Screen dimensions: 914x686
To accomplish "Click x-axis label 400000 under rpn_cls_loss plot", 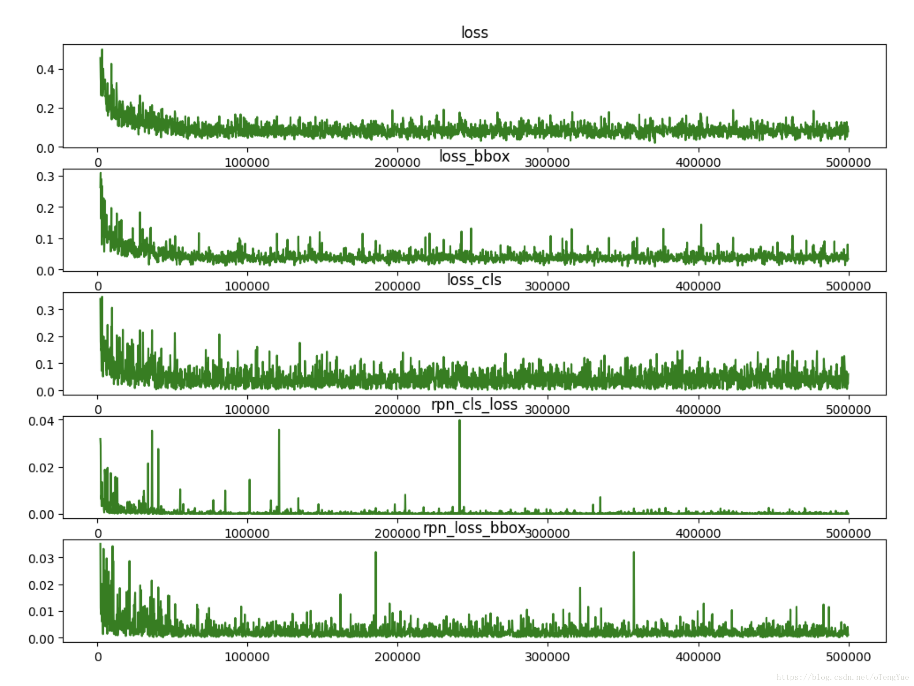I will 698,533.
